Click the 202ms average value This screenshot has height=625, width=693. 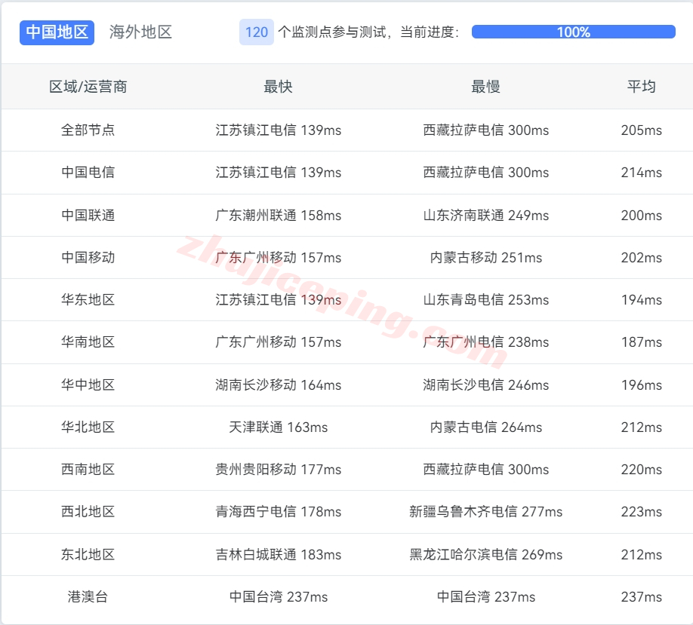[642, 257]
